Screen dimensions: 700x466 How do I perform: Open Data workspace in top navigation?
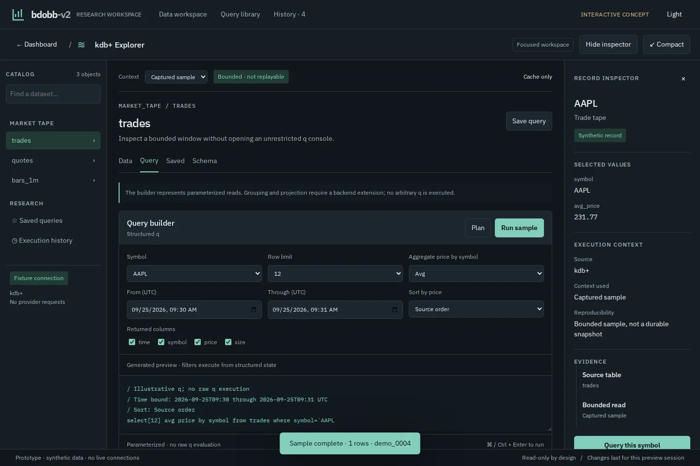point(183,15)
